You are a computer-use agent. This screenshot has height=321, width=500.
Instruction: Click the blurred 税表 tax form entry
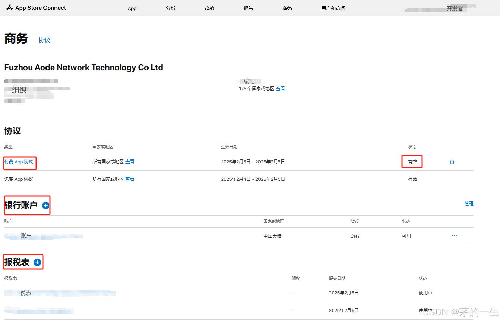(60, 293)
